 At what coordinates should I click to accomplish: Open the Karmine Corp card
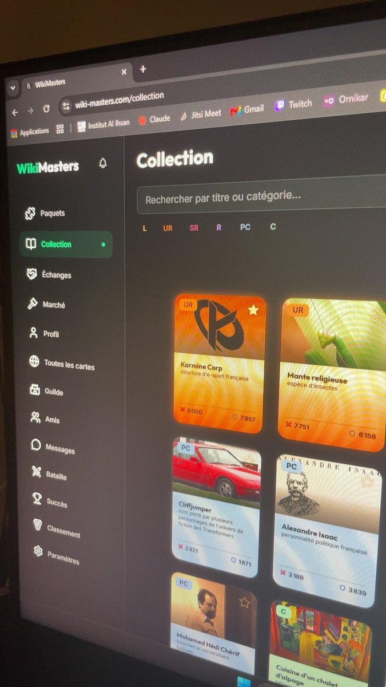tap(220, 363)
